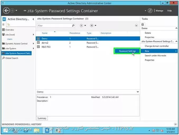The height and width of the screenshot is (135, 179).
Task: Open the Manage menu
Action: click(x=159, y=11)
